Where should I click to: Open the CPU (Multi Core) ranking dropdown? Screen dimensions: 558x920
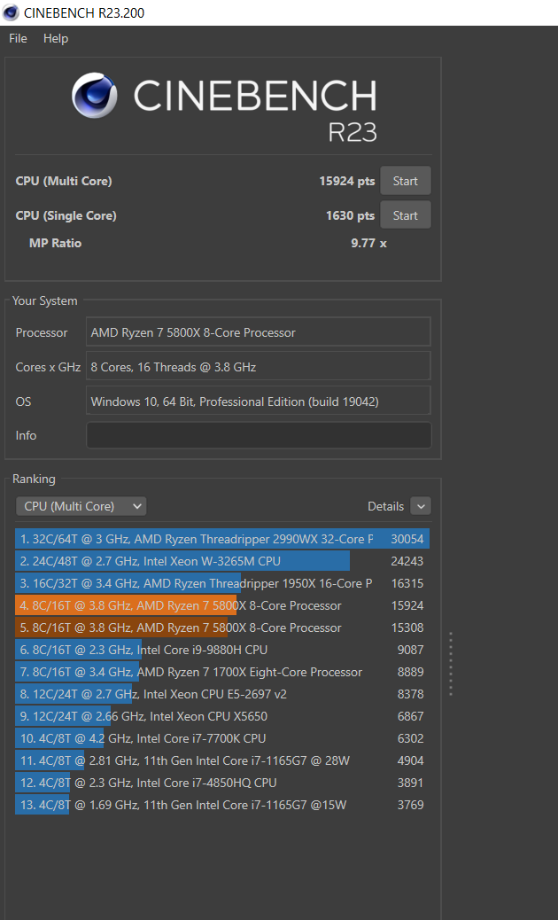coord(81,506)
